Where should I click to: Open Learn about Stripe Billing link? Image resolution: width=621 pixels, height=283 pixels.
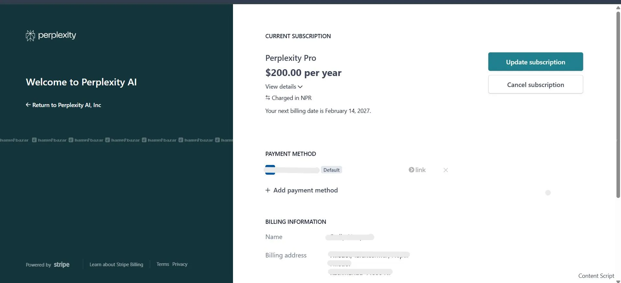(116, 265)
